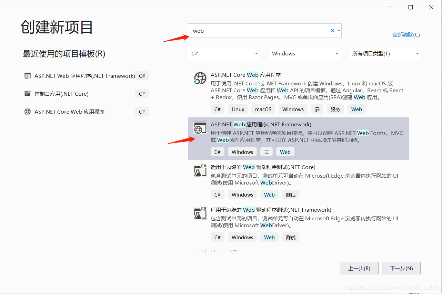Select 适用于边缘的 Web 驱动程序测试(.NET Framework) title

tap(271, 210)
